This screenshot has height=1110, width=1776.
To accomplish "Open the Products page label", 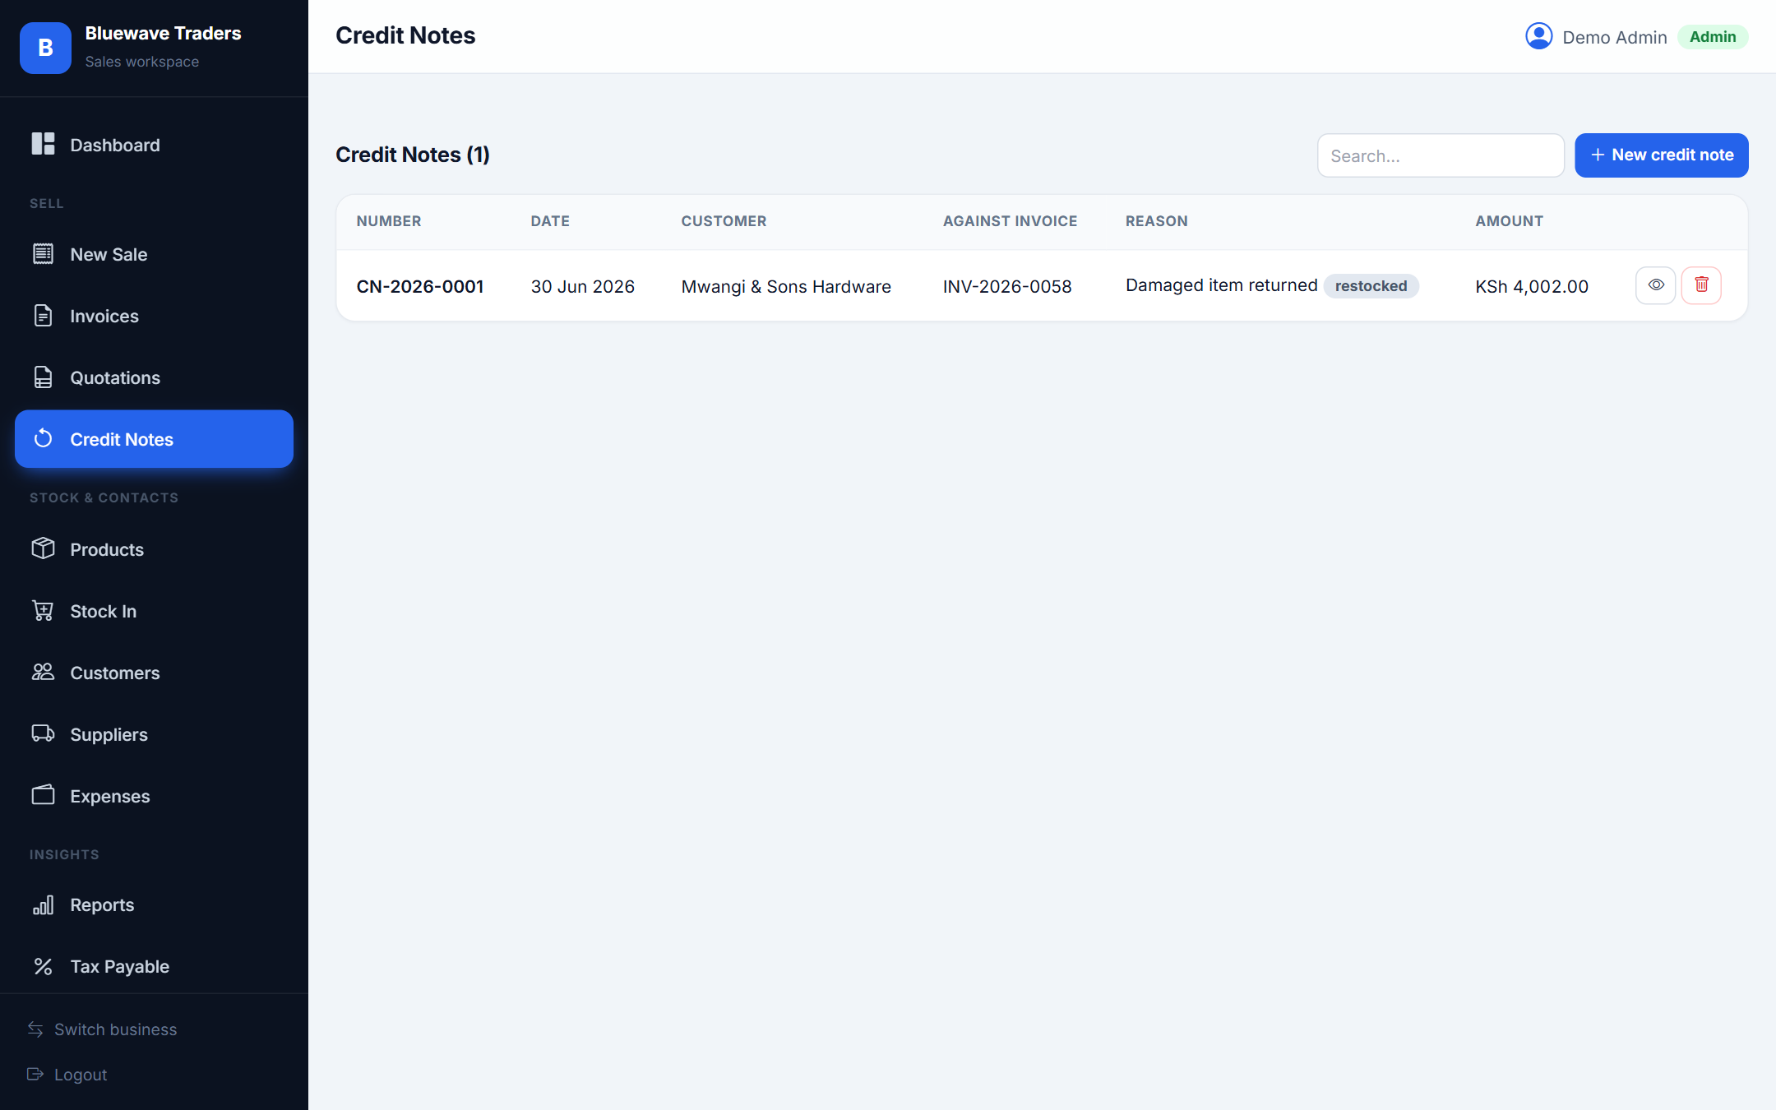I will pyautogui.click(x=107, y=549).
